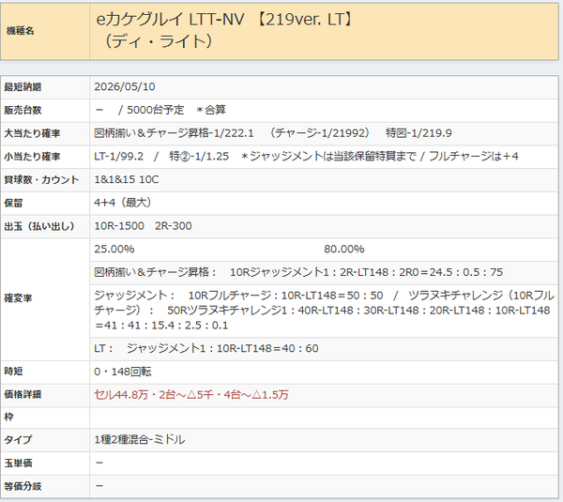Select the '機種名' header label

pos(20,31)
